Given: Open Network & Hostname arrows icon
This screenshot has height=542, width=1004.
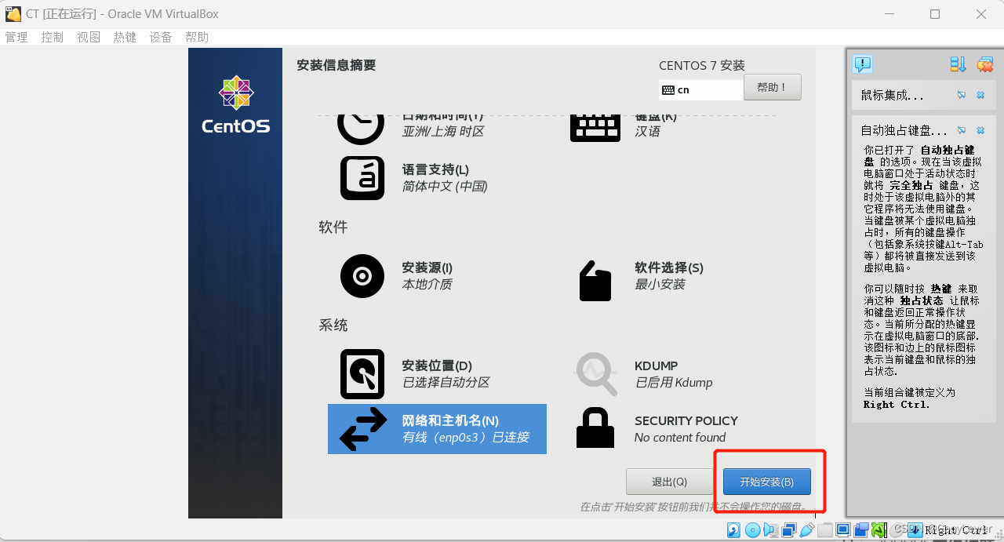Looking at the screenshot, I should click(x=363, y=429).
